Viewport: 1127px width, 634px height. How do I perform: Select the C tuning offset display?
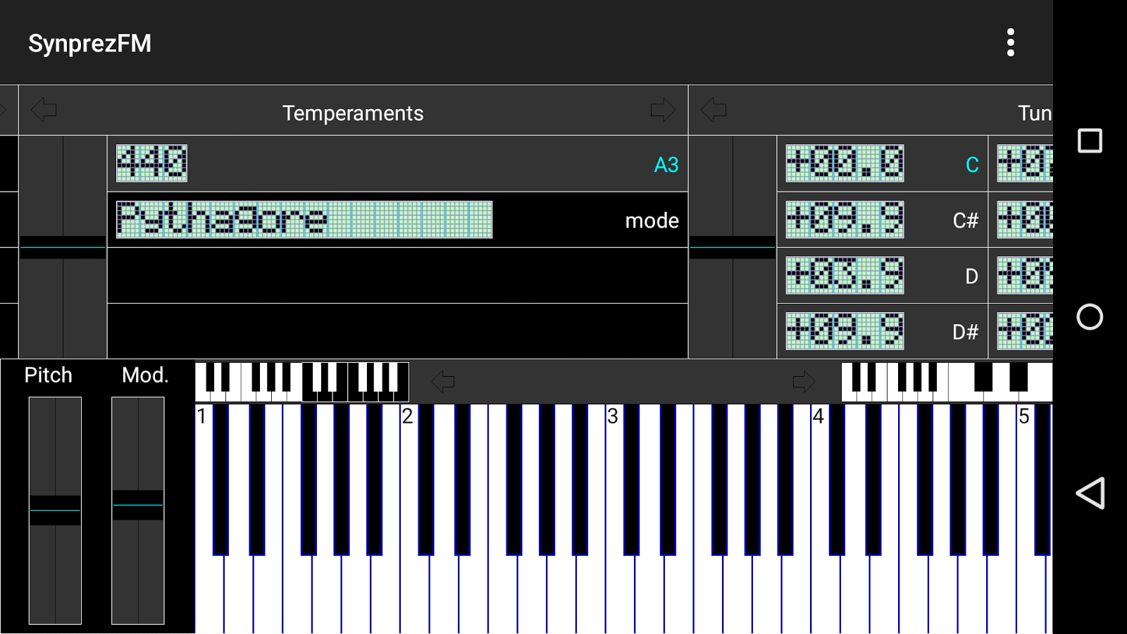pyautogui.click(x=844, y=163)
